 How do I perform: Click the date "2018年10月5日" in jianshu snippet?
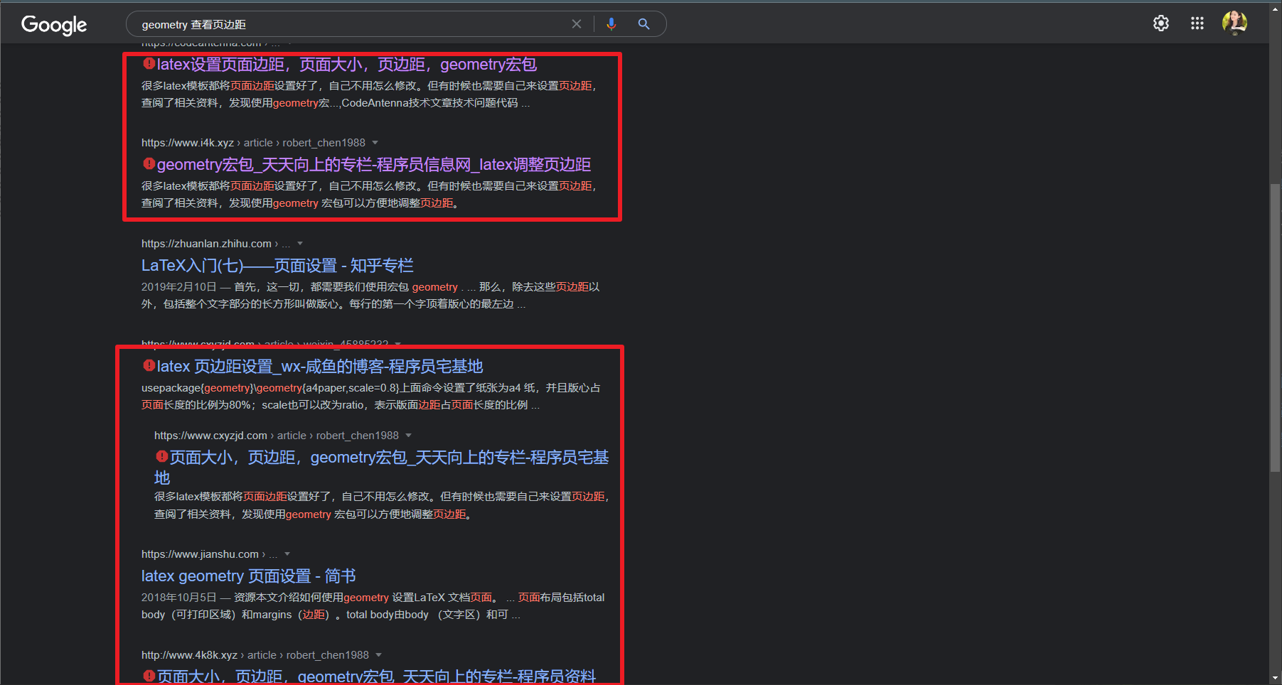178,598
